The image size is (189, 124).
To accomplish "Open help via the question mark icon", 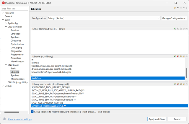I will (x=4, y=119).
